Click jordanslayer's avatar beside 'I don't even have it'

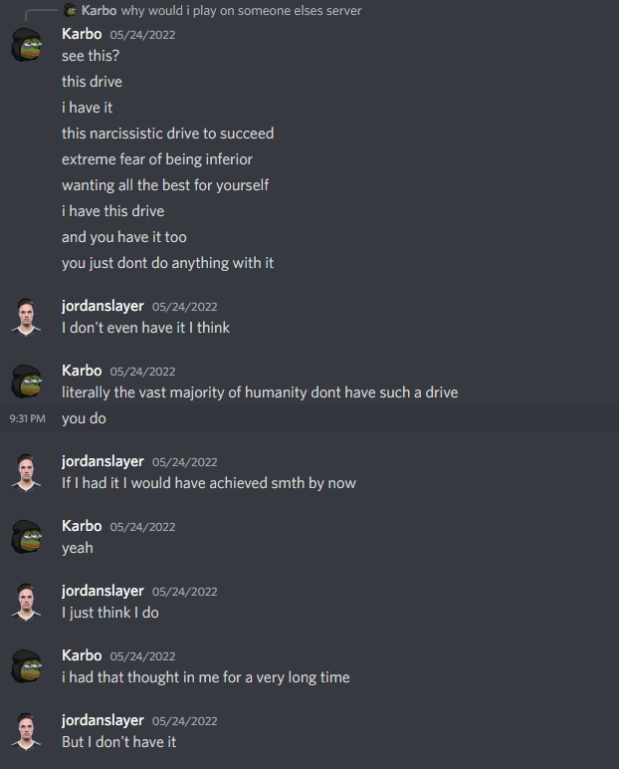(x=27, y=317)
